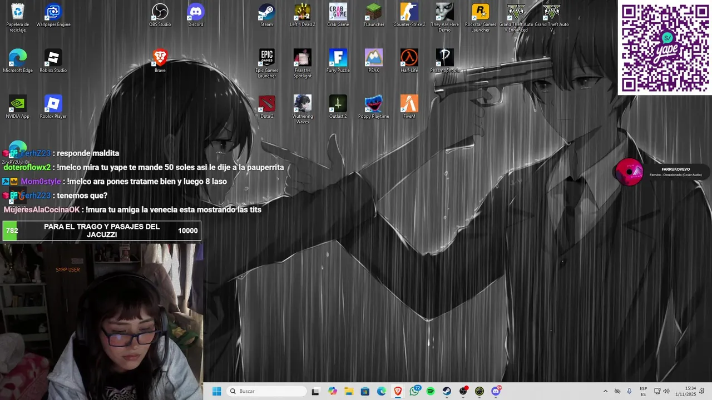Open File Explorer from the taskbar

tap(349, 391)
